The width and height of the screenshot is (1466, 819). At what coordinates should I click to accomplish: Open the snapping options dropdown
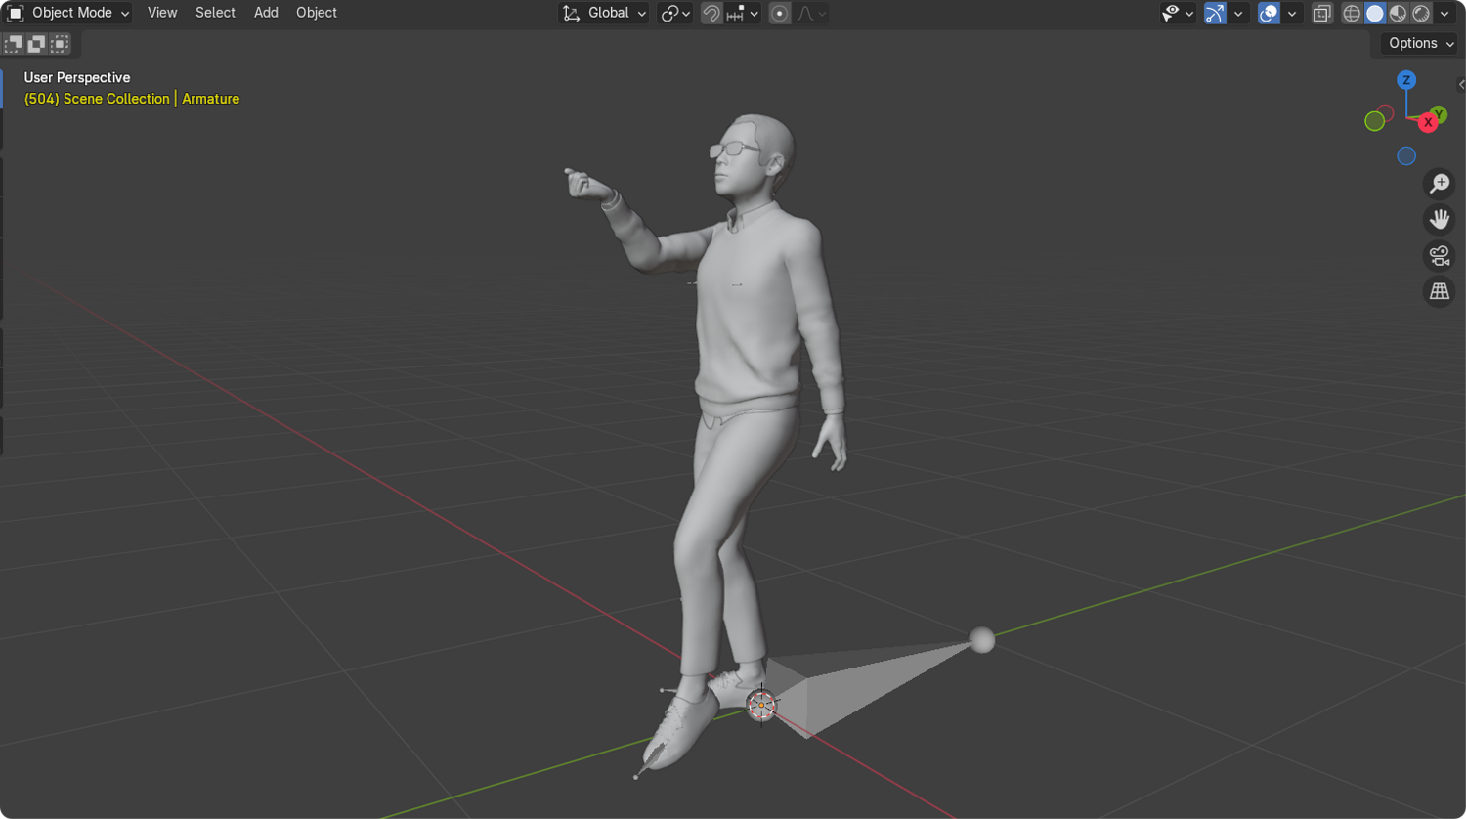coord(743,13)
